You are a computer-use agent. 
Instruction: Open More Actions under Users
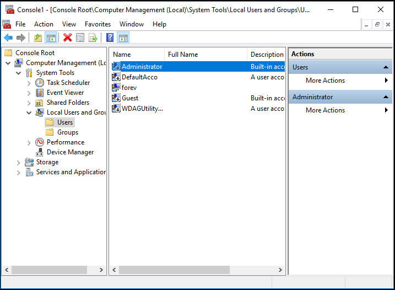[x=340, y=80]
